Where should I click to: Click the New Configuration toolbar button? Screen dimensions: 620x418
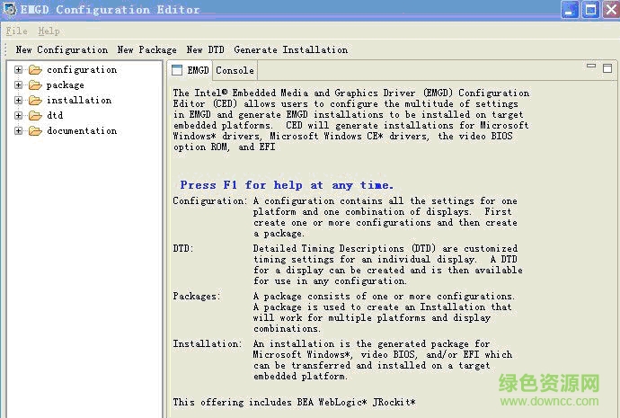click(x=61, y=50)
